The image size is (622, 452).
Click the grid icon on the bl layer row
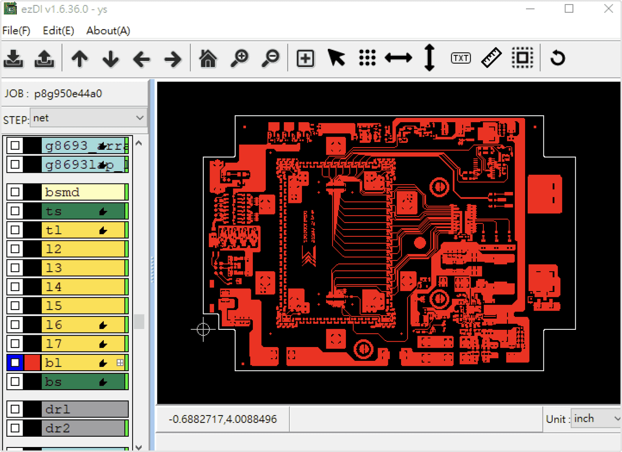(120, 362)
